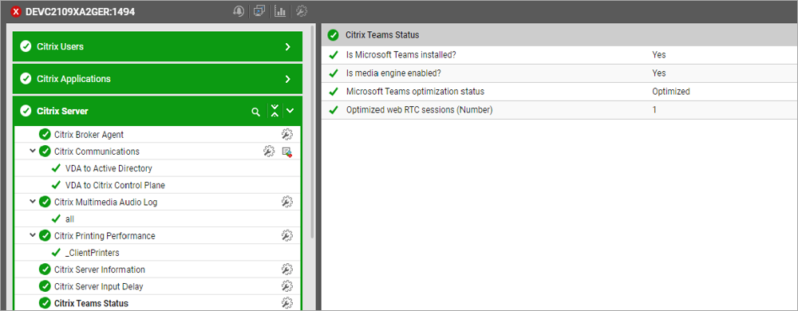This screenshot has width=798, height=311.
Task: Click collapse-all arrows in Citrix Server header
Action: coord(275,111)
